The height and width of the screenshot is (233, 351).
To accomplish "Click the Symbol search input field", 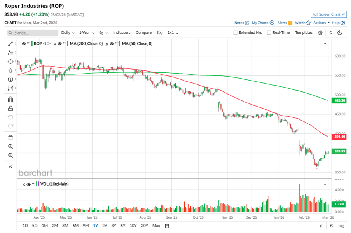I will (x=33, y=33).
